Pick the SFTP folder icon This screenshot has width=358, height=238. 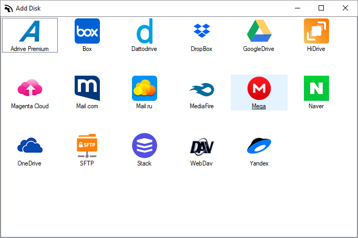click(x=87, y=146)
